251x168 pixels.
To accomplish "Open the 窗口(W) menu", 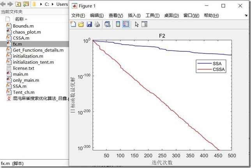I will pyautogui.click(x=191, y=16).
